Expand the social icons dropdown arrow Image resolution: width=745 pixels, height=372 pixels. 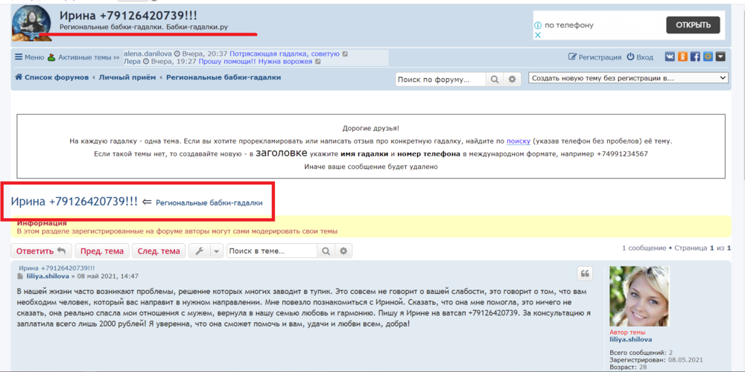721,57
